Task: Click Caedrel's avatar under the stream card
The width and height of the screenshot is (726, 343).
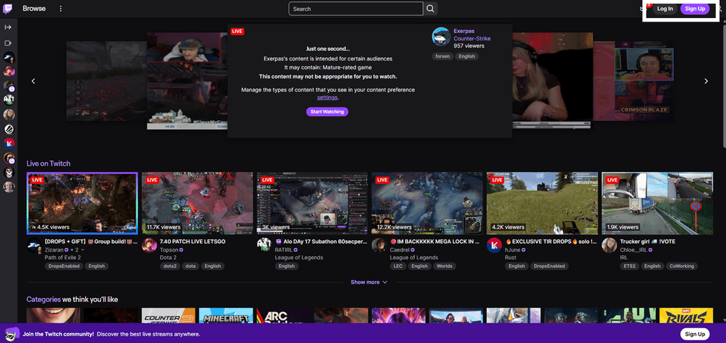Action: pyautogui.click(x=378, y=246)
